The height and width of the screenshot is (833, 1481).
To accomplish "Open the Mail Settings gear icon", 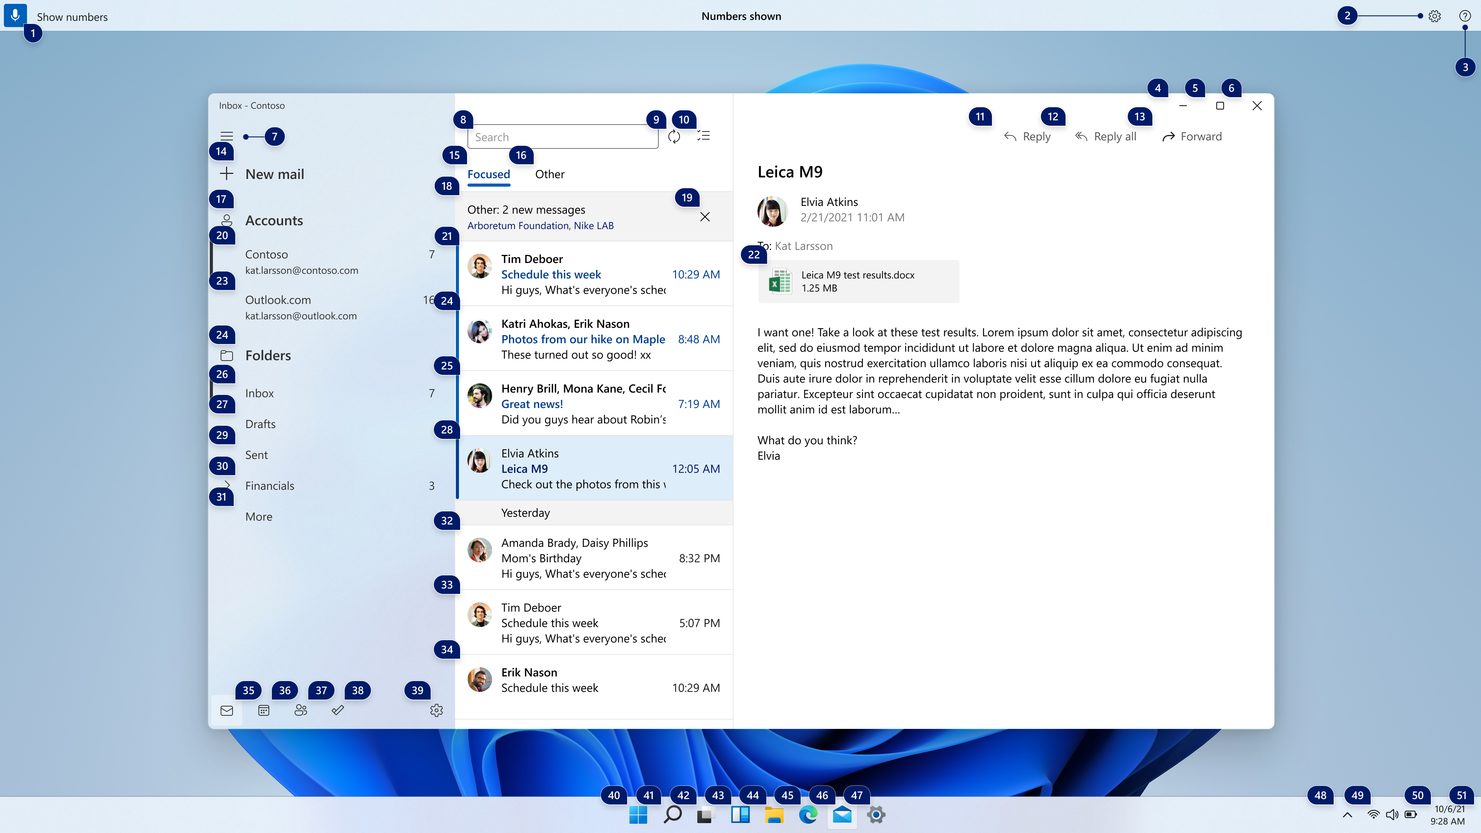I will coord(434,710).
